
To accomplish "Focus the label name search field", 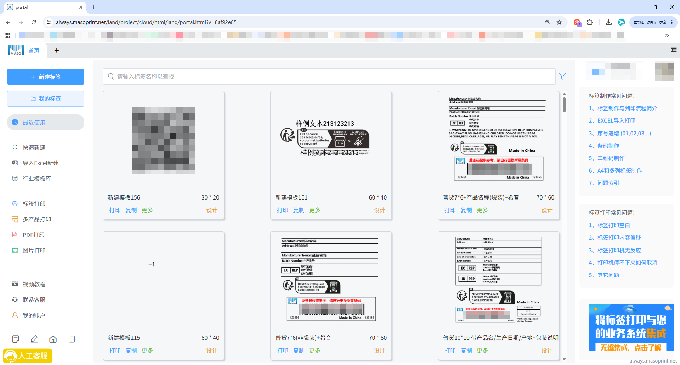I will (x=329, y=77).
